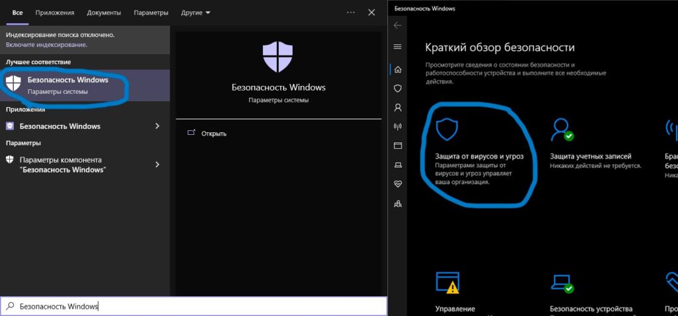Click shield icon of best match result
Image resolution: width=678 pixels, height=316 pixels.
(x=13, y=83)
